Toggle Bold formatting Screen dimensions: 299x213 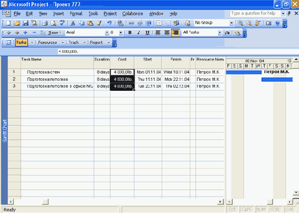click(x=130, y=32)
